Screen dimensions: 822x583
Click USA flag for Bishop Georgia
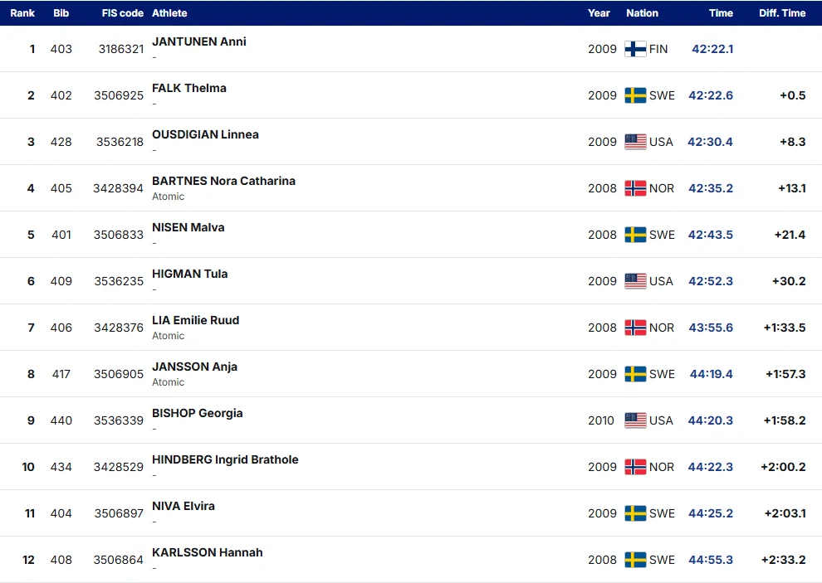pos(635,420)
